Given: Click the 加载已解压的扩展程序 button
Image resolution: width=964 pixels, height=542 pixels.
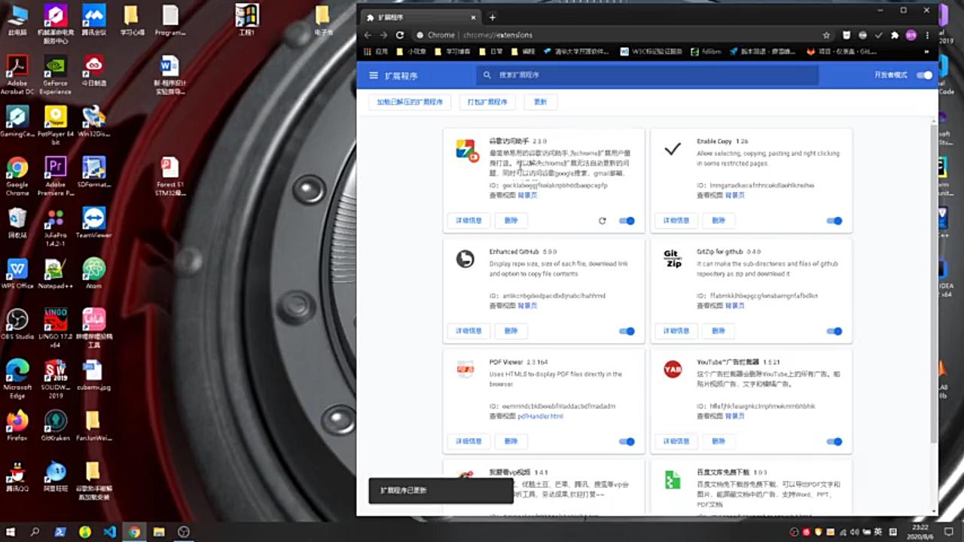Looking at the screenshot, I should [x=410, y=102].
